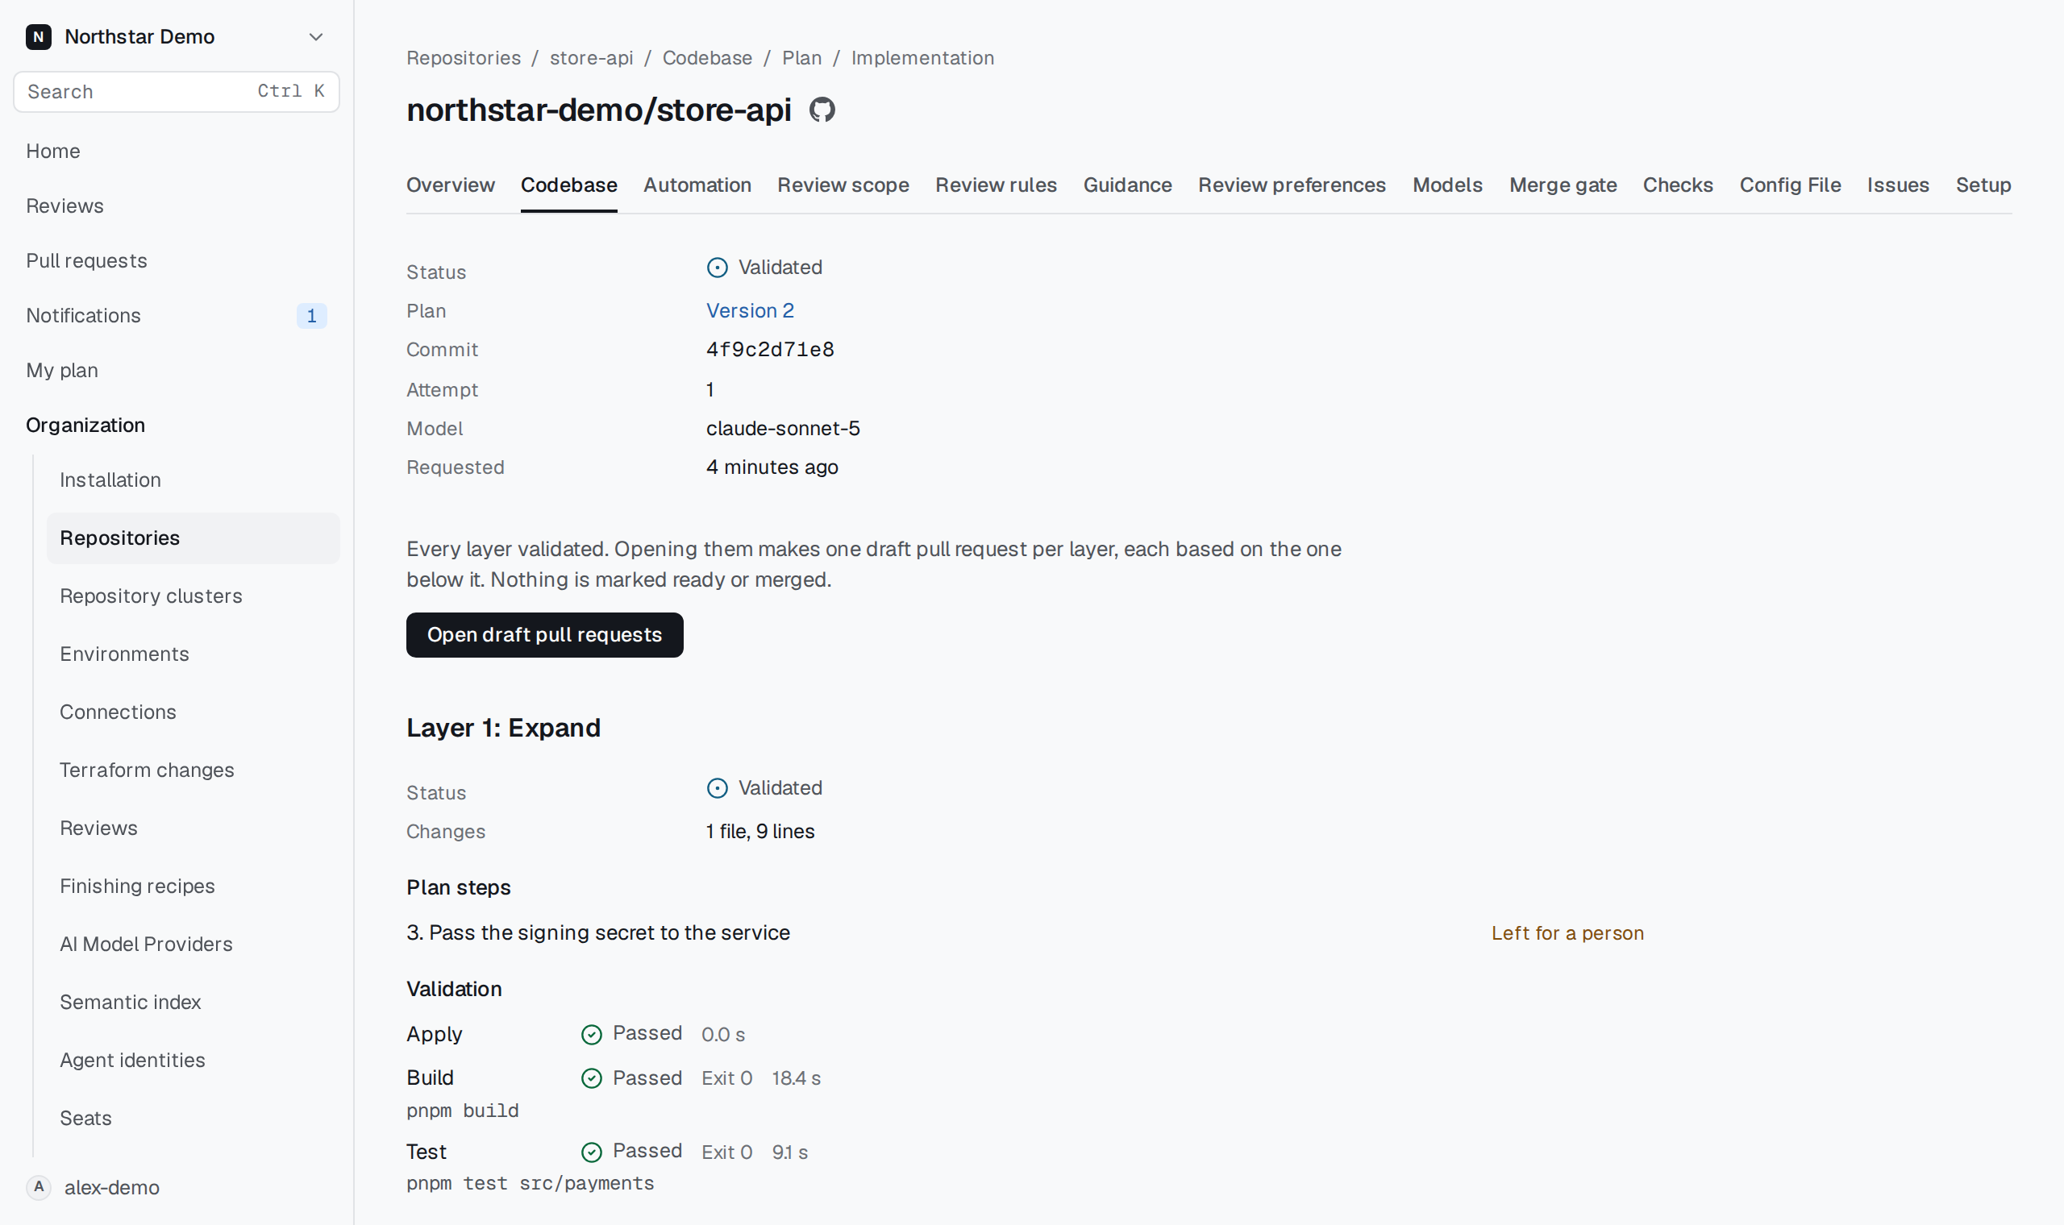This screenshot has width=2064, height=1225.
Task: Click commit hash 4f9c2d71e8
Action: coord(769,350)
